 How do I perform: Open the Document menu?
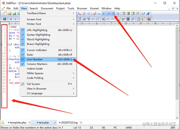[47, 8]
